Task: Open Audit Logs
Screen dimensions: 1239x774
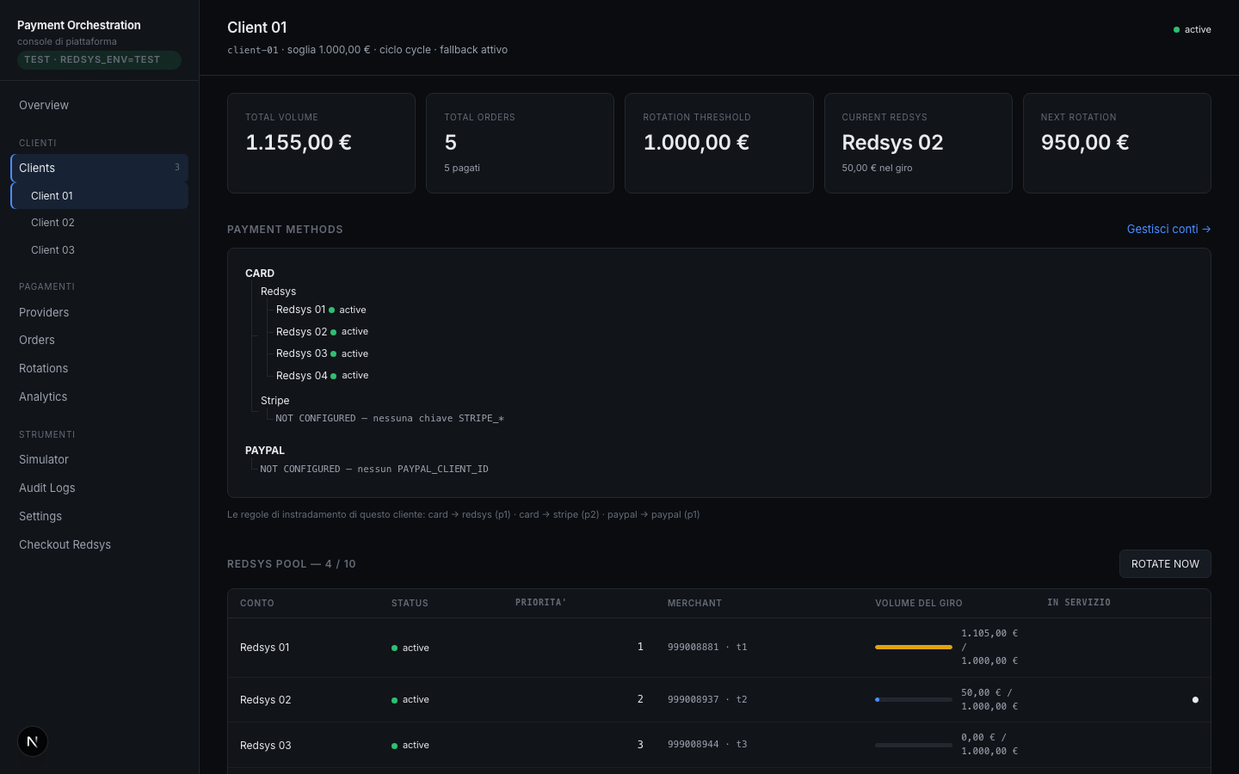Action: (x=99, y=488)
